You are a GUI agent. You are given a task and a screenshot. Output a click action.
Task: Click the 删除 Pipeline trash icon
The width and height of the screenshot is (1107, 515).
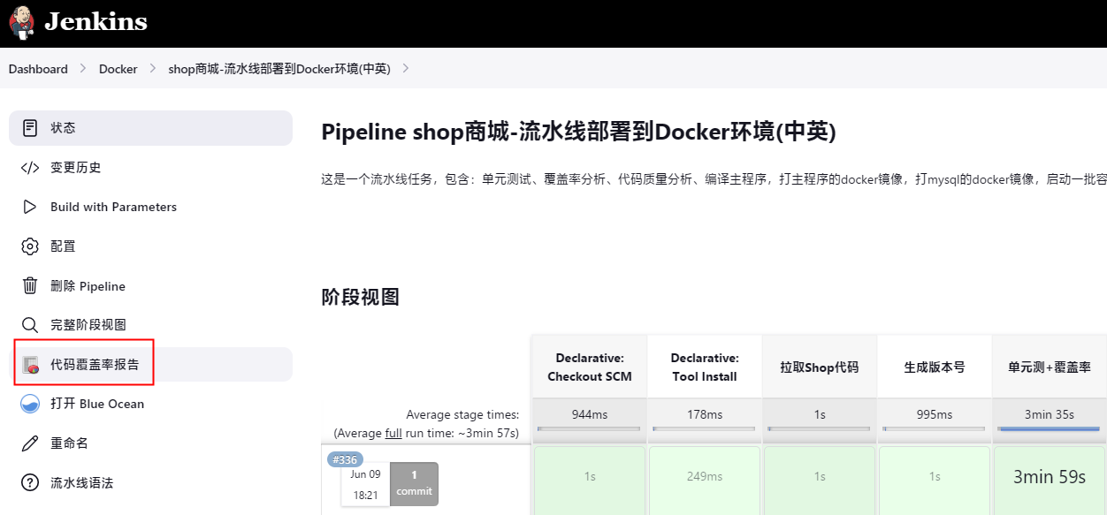point(30,286)
